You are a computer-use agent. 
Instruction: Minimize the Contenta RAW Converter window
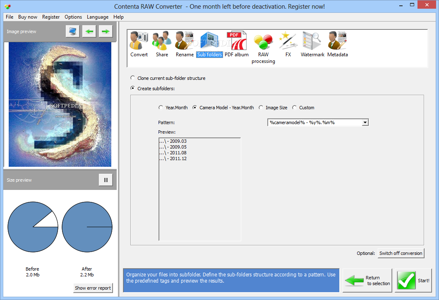tap(401, 5)
